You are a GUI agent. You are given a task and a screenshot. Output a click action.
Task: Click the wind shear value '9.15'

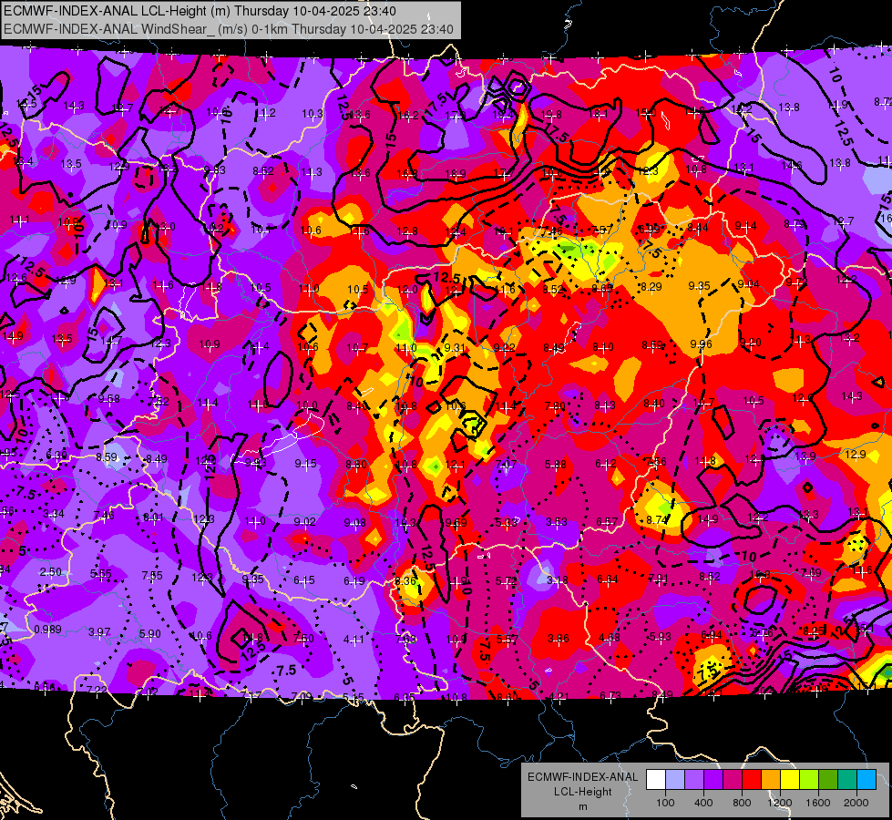point(305,464)
